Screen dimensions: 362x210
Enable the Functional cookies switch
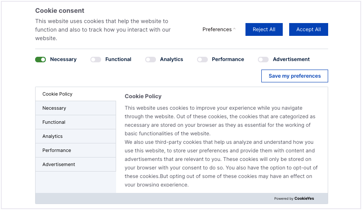click(96, 60)
